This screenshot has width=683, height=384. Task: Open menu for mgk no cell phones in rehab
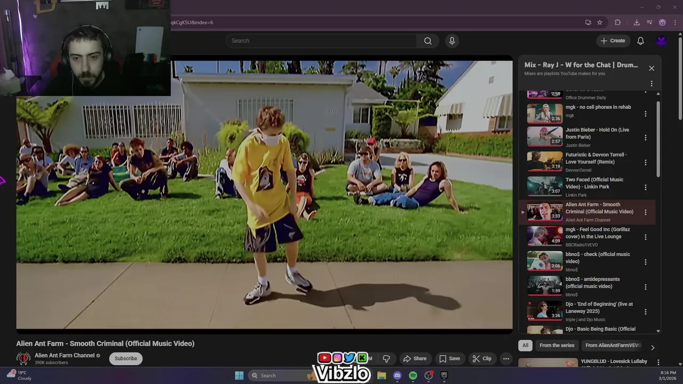click(x=645, y=113)
